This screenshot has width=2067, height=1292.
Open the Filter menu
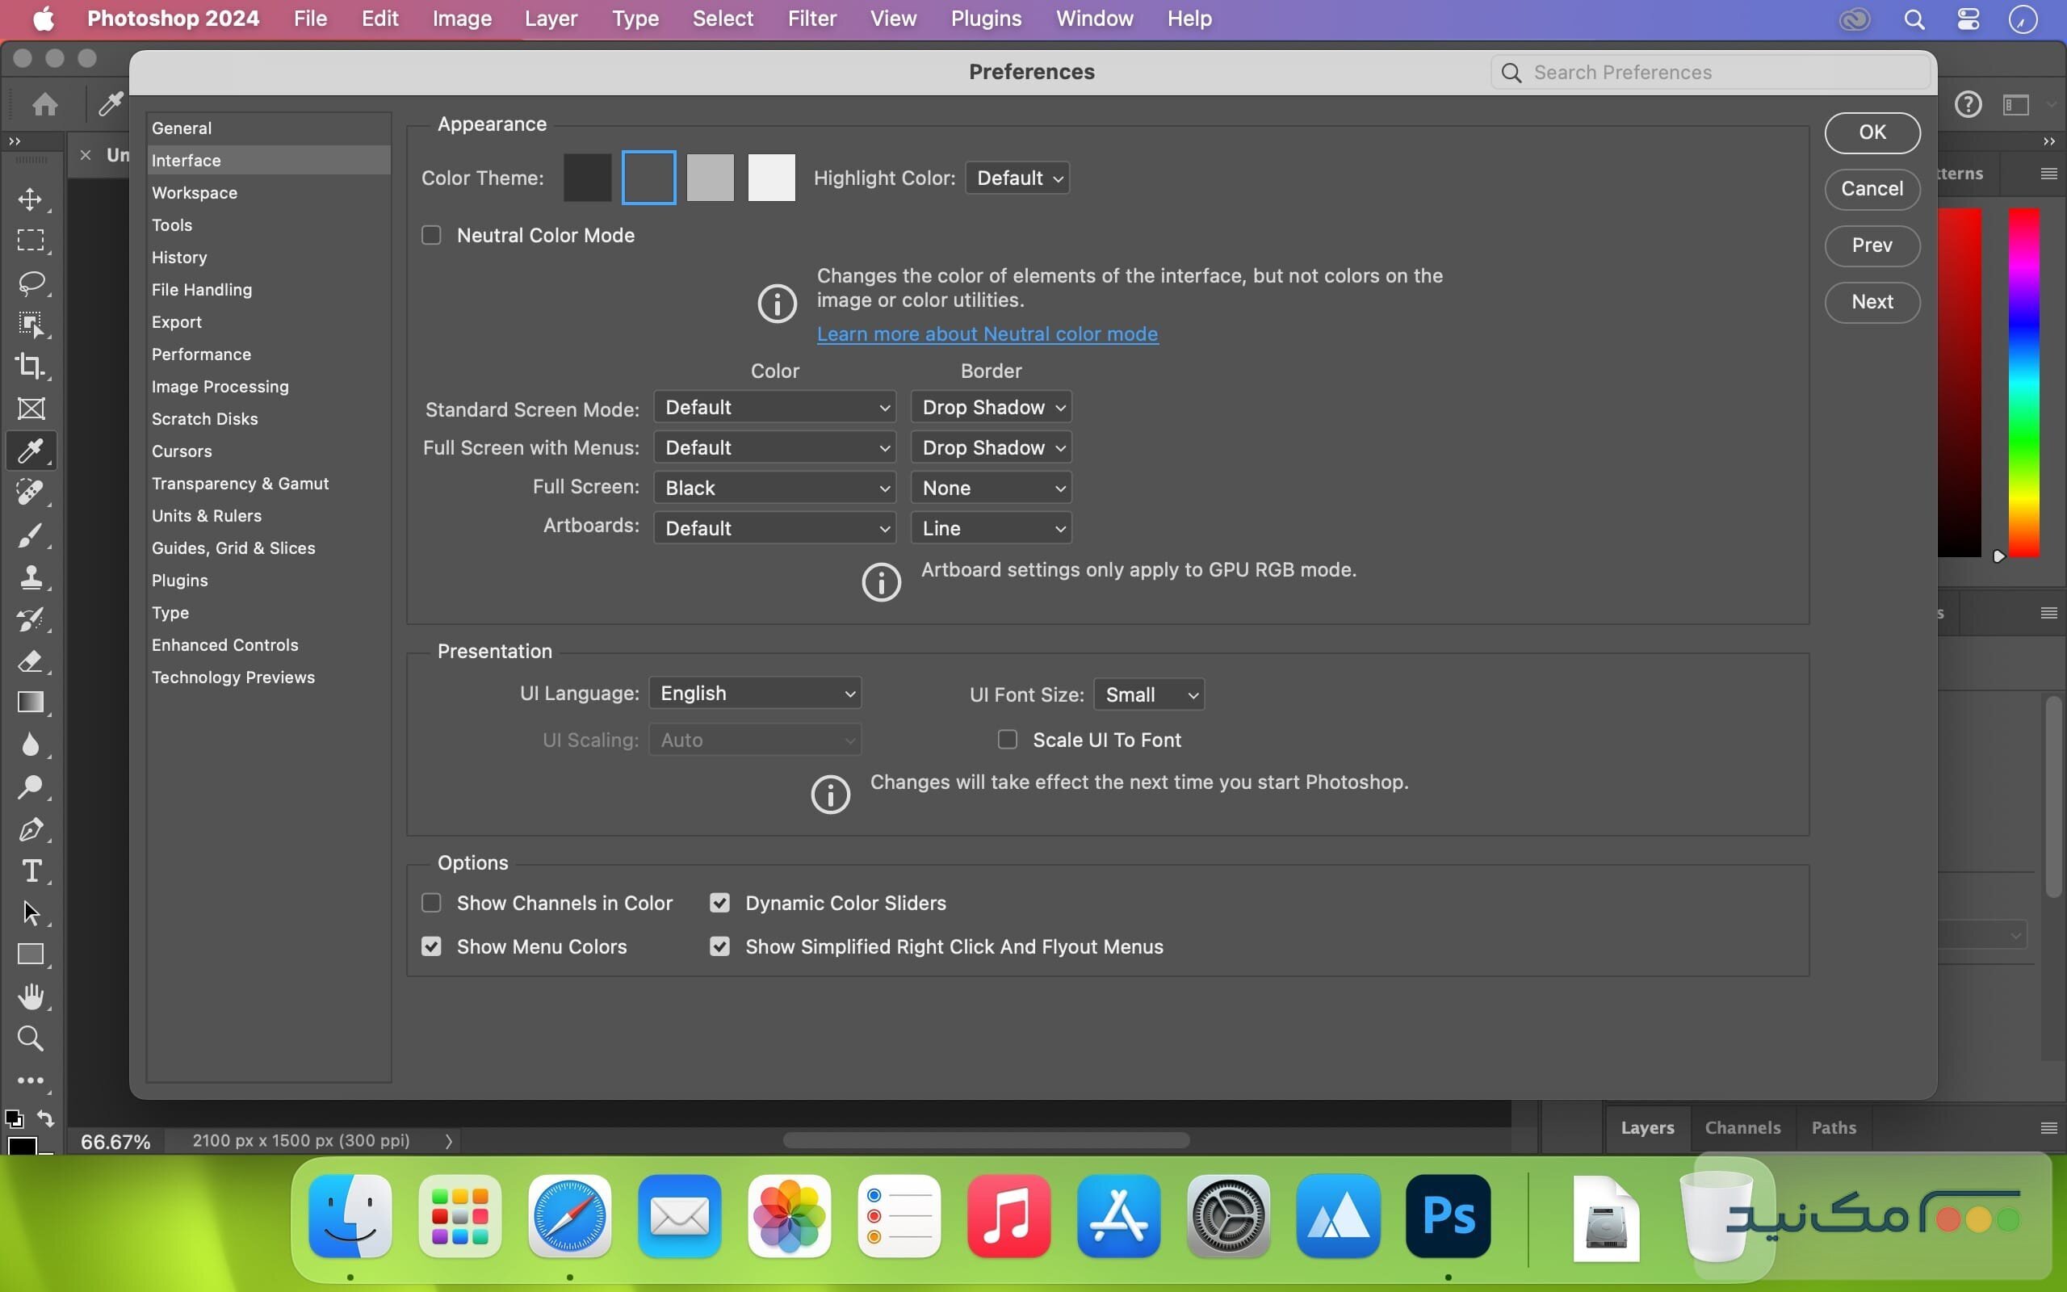811,18
